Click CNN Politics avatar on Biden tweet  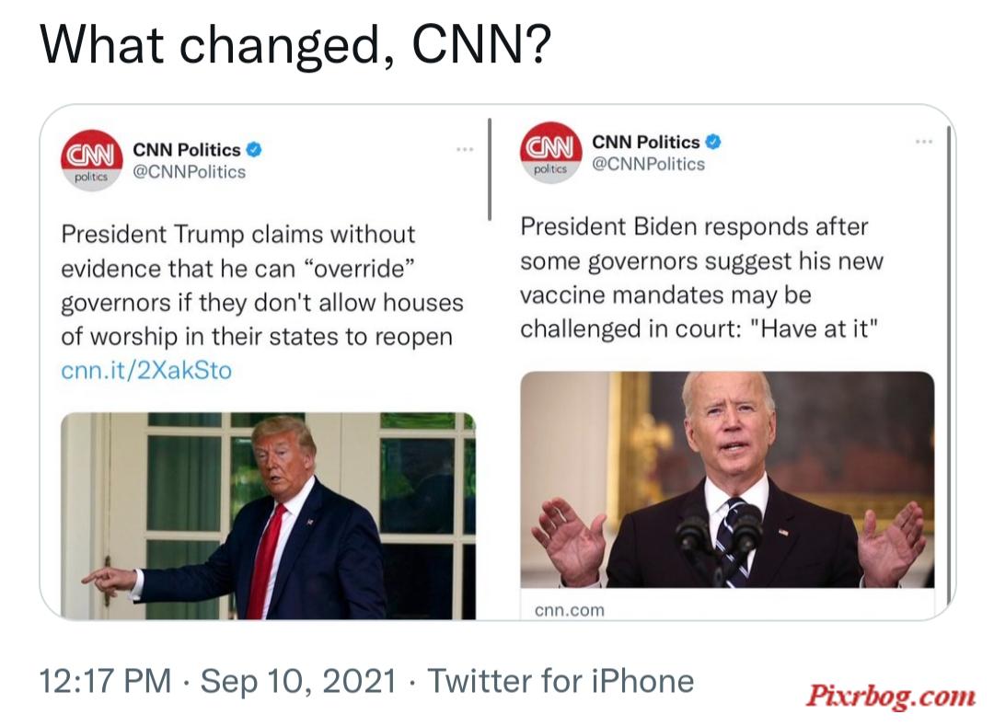coord(551,153)
